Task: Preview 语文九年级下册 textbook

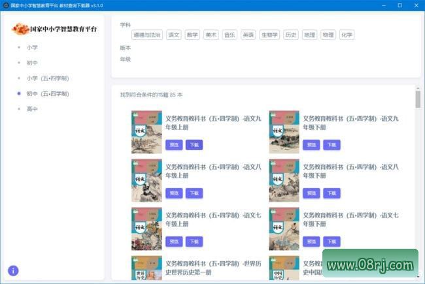Action: click(311, 145)
